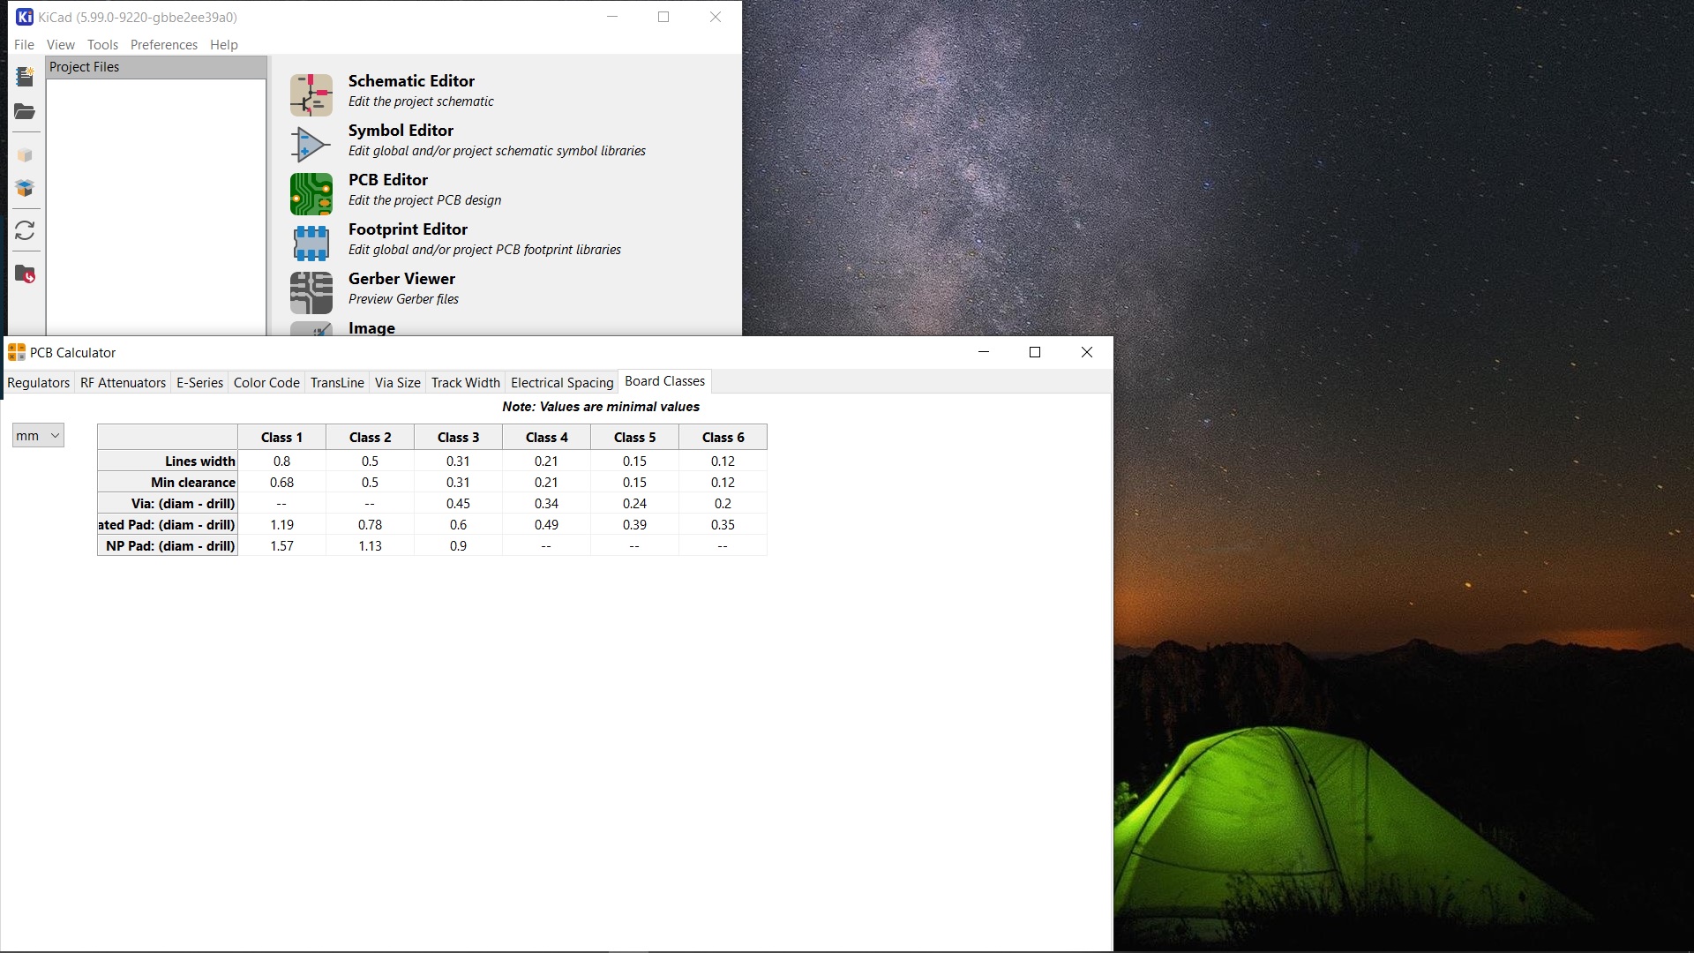
Task: Open the mm units dropdown
Action: 38,435
